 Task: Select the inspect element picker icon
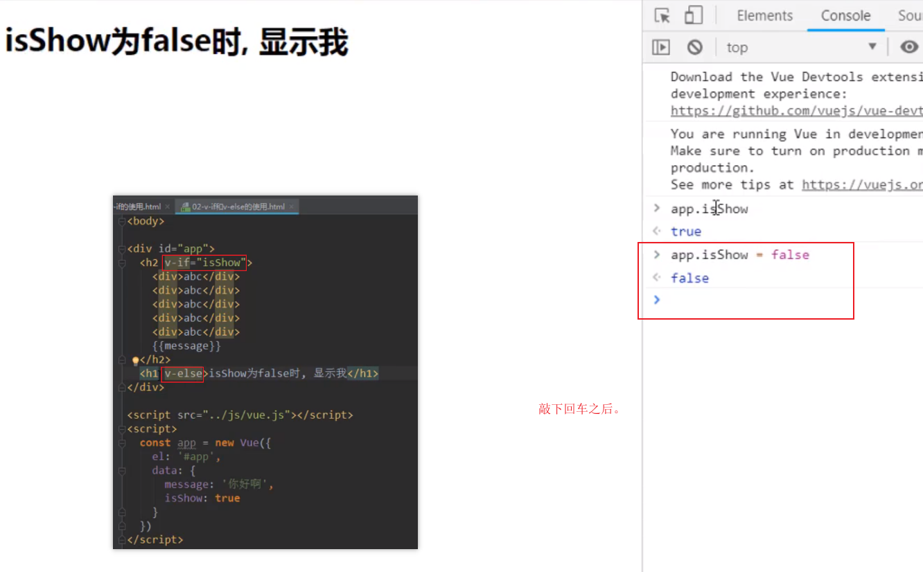point(662,15)
